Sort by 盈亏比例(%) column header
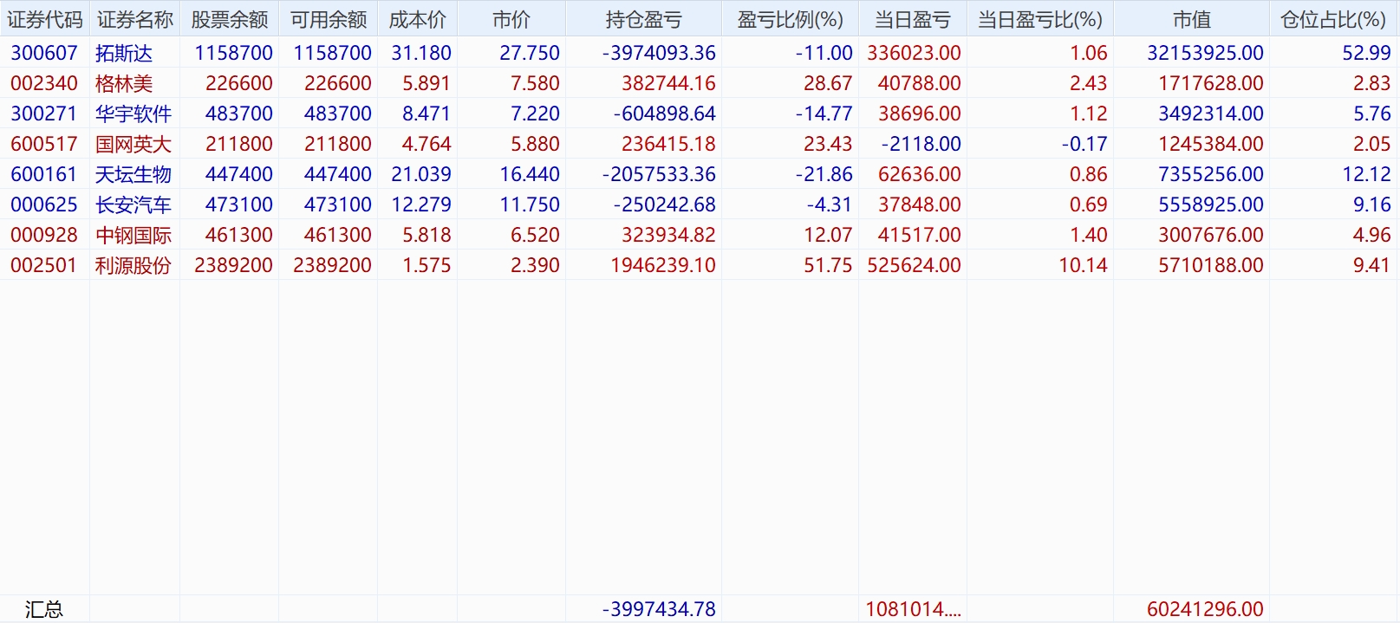The height and width of the screenshot is (623, 1400). click(790, 19)
